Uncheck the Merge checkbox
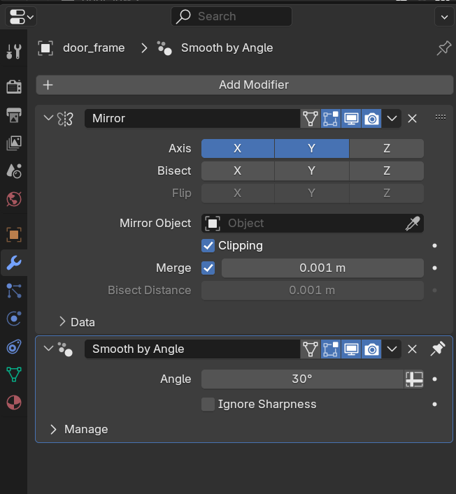Image resolution: width=456 pixels, height=494 pixels. click(x=208, y=268)
